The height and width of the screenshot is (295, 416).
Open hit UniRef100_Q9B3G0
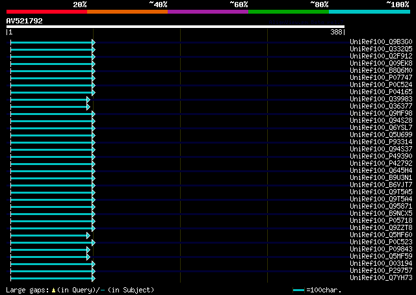tap(381, 42)
